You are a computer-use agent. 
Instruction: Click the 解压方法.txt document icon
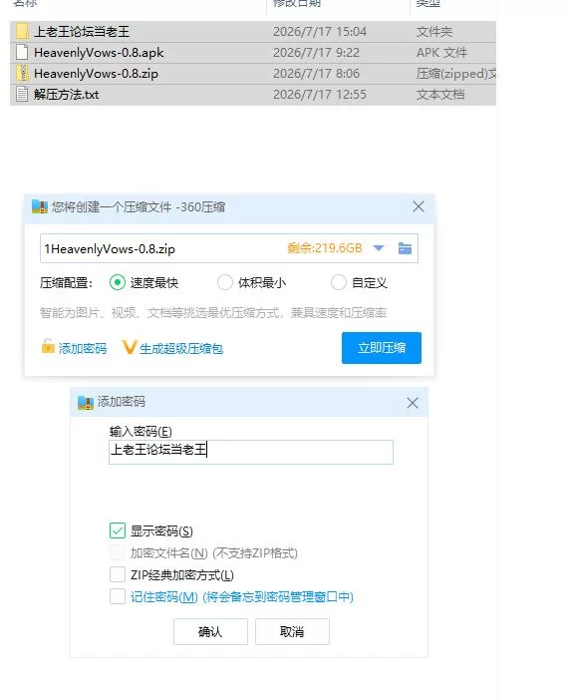tap(22, 94)
